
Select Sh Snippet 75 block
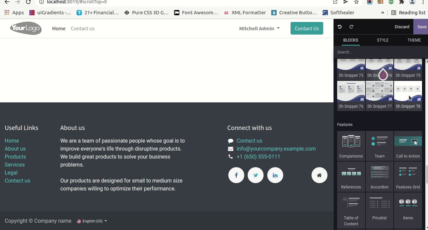[x=408, y=69]
